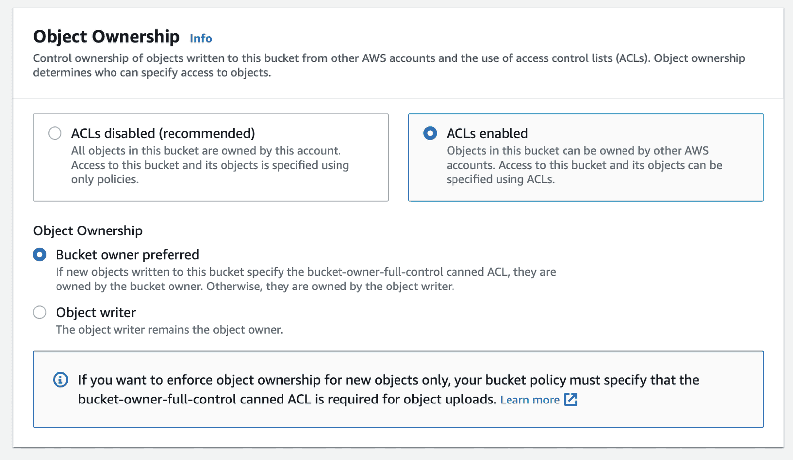Click the Object Ownership sub-heading above radios
793x460 pixels.
click(x=87, y=230)
